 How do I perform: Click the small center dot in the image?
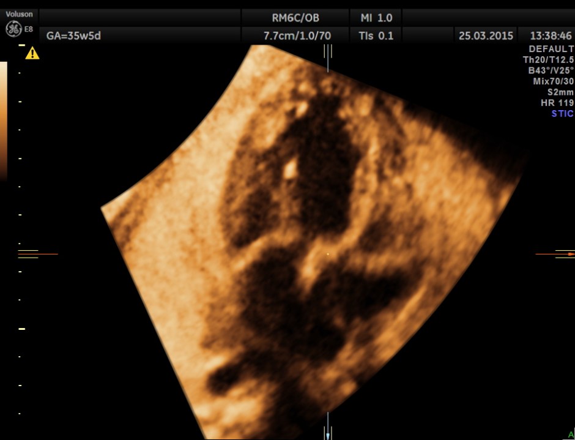(x=328, y=253)
